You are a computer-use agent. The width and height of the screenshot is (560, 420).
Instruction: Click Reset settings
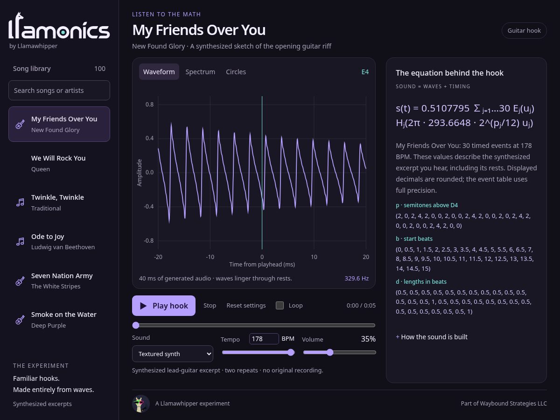(x=246, y=306)
